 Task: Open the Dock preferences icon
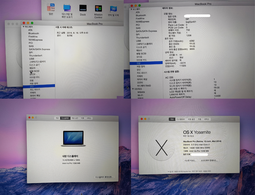[x=83, y=8]
